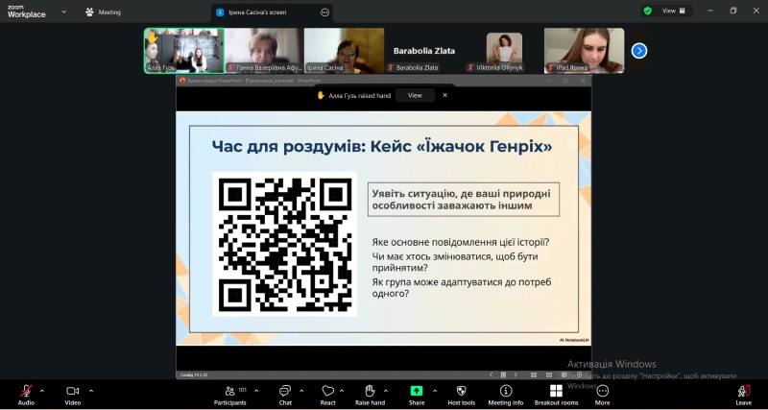The image size is (768, 410).
Task: Click question 'Як група може адаптуватися'
Action: pos(462,287)
